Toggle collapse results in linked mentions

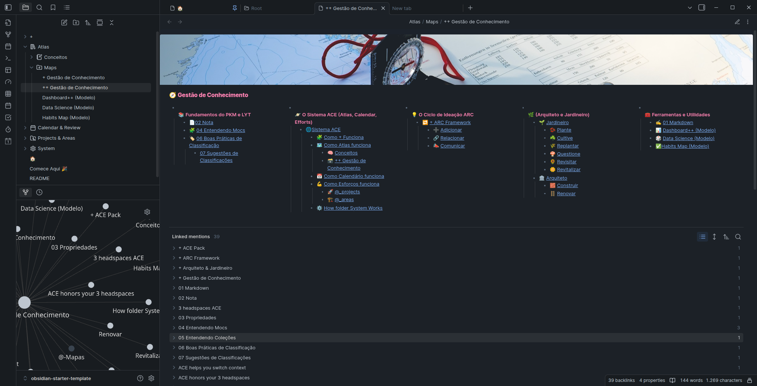coord(702,237)
